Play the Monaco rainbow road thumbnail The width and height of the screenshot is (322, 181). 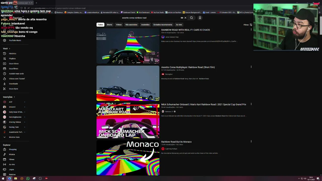coord(128,158)
